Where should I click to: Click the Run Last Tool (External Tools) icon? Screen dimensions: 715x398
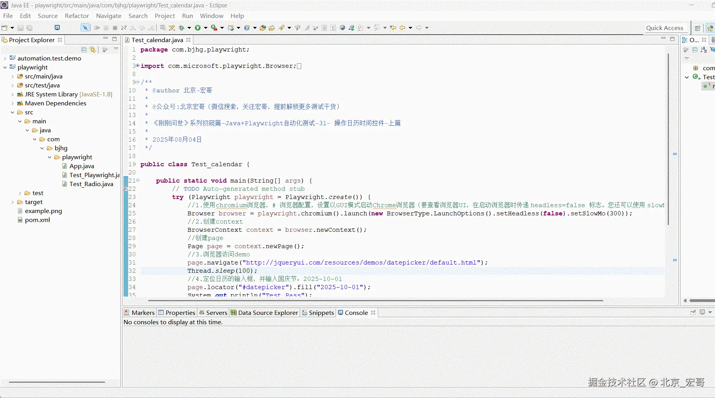tap(214, 28)
